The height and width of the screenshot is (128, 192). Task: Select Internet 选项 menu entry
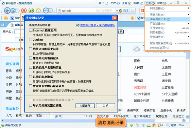coord(168,48)
